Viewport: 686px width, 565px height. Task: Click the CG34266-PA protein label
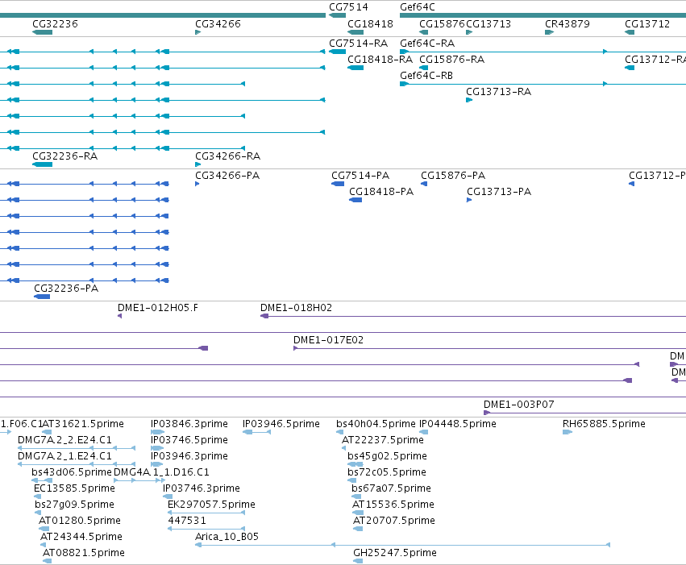[227, 176]
